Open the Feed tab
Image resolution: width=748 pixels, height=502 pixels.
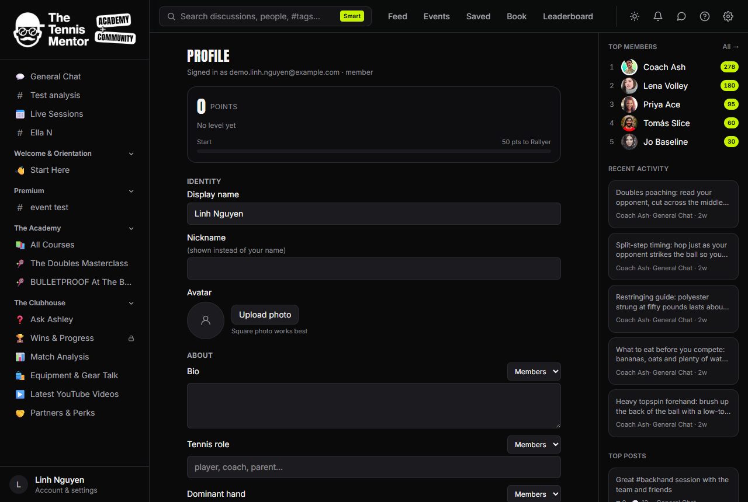point(397,16)
